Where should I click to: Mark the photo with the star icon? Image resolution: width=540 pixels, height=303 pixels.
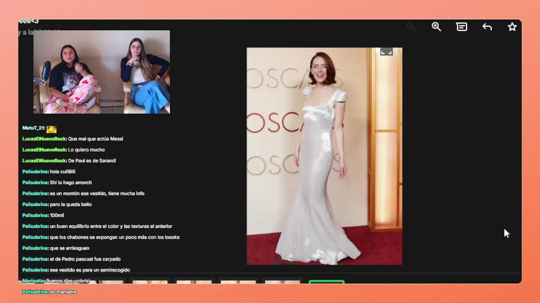[512, 27]
